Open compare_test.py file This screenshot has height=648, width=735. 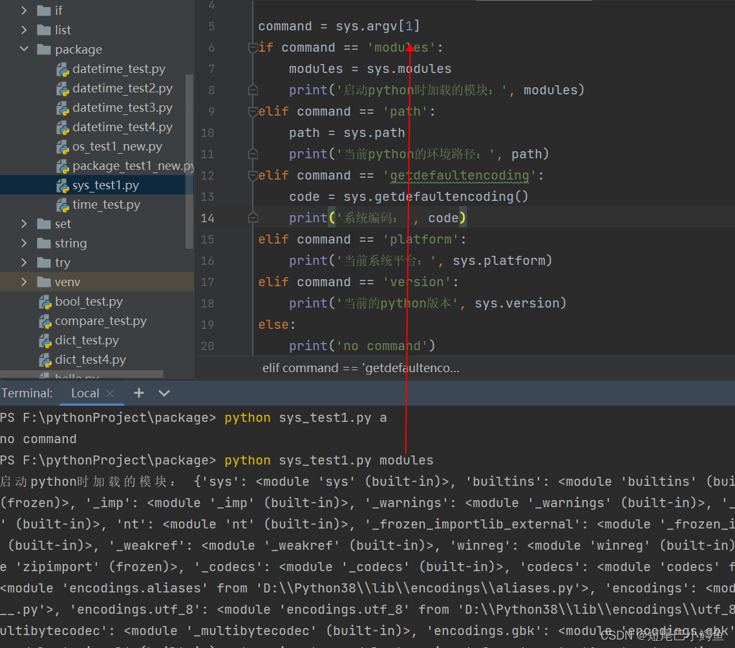point(100,321)
